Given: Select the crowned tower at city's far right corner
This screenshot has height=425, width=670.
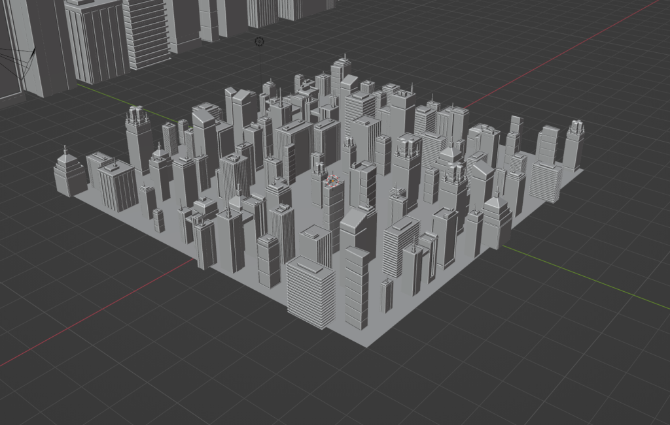Looking at the screenshot, I should pos(574,146).
